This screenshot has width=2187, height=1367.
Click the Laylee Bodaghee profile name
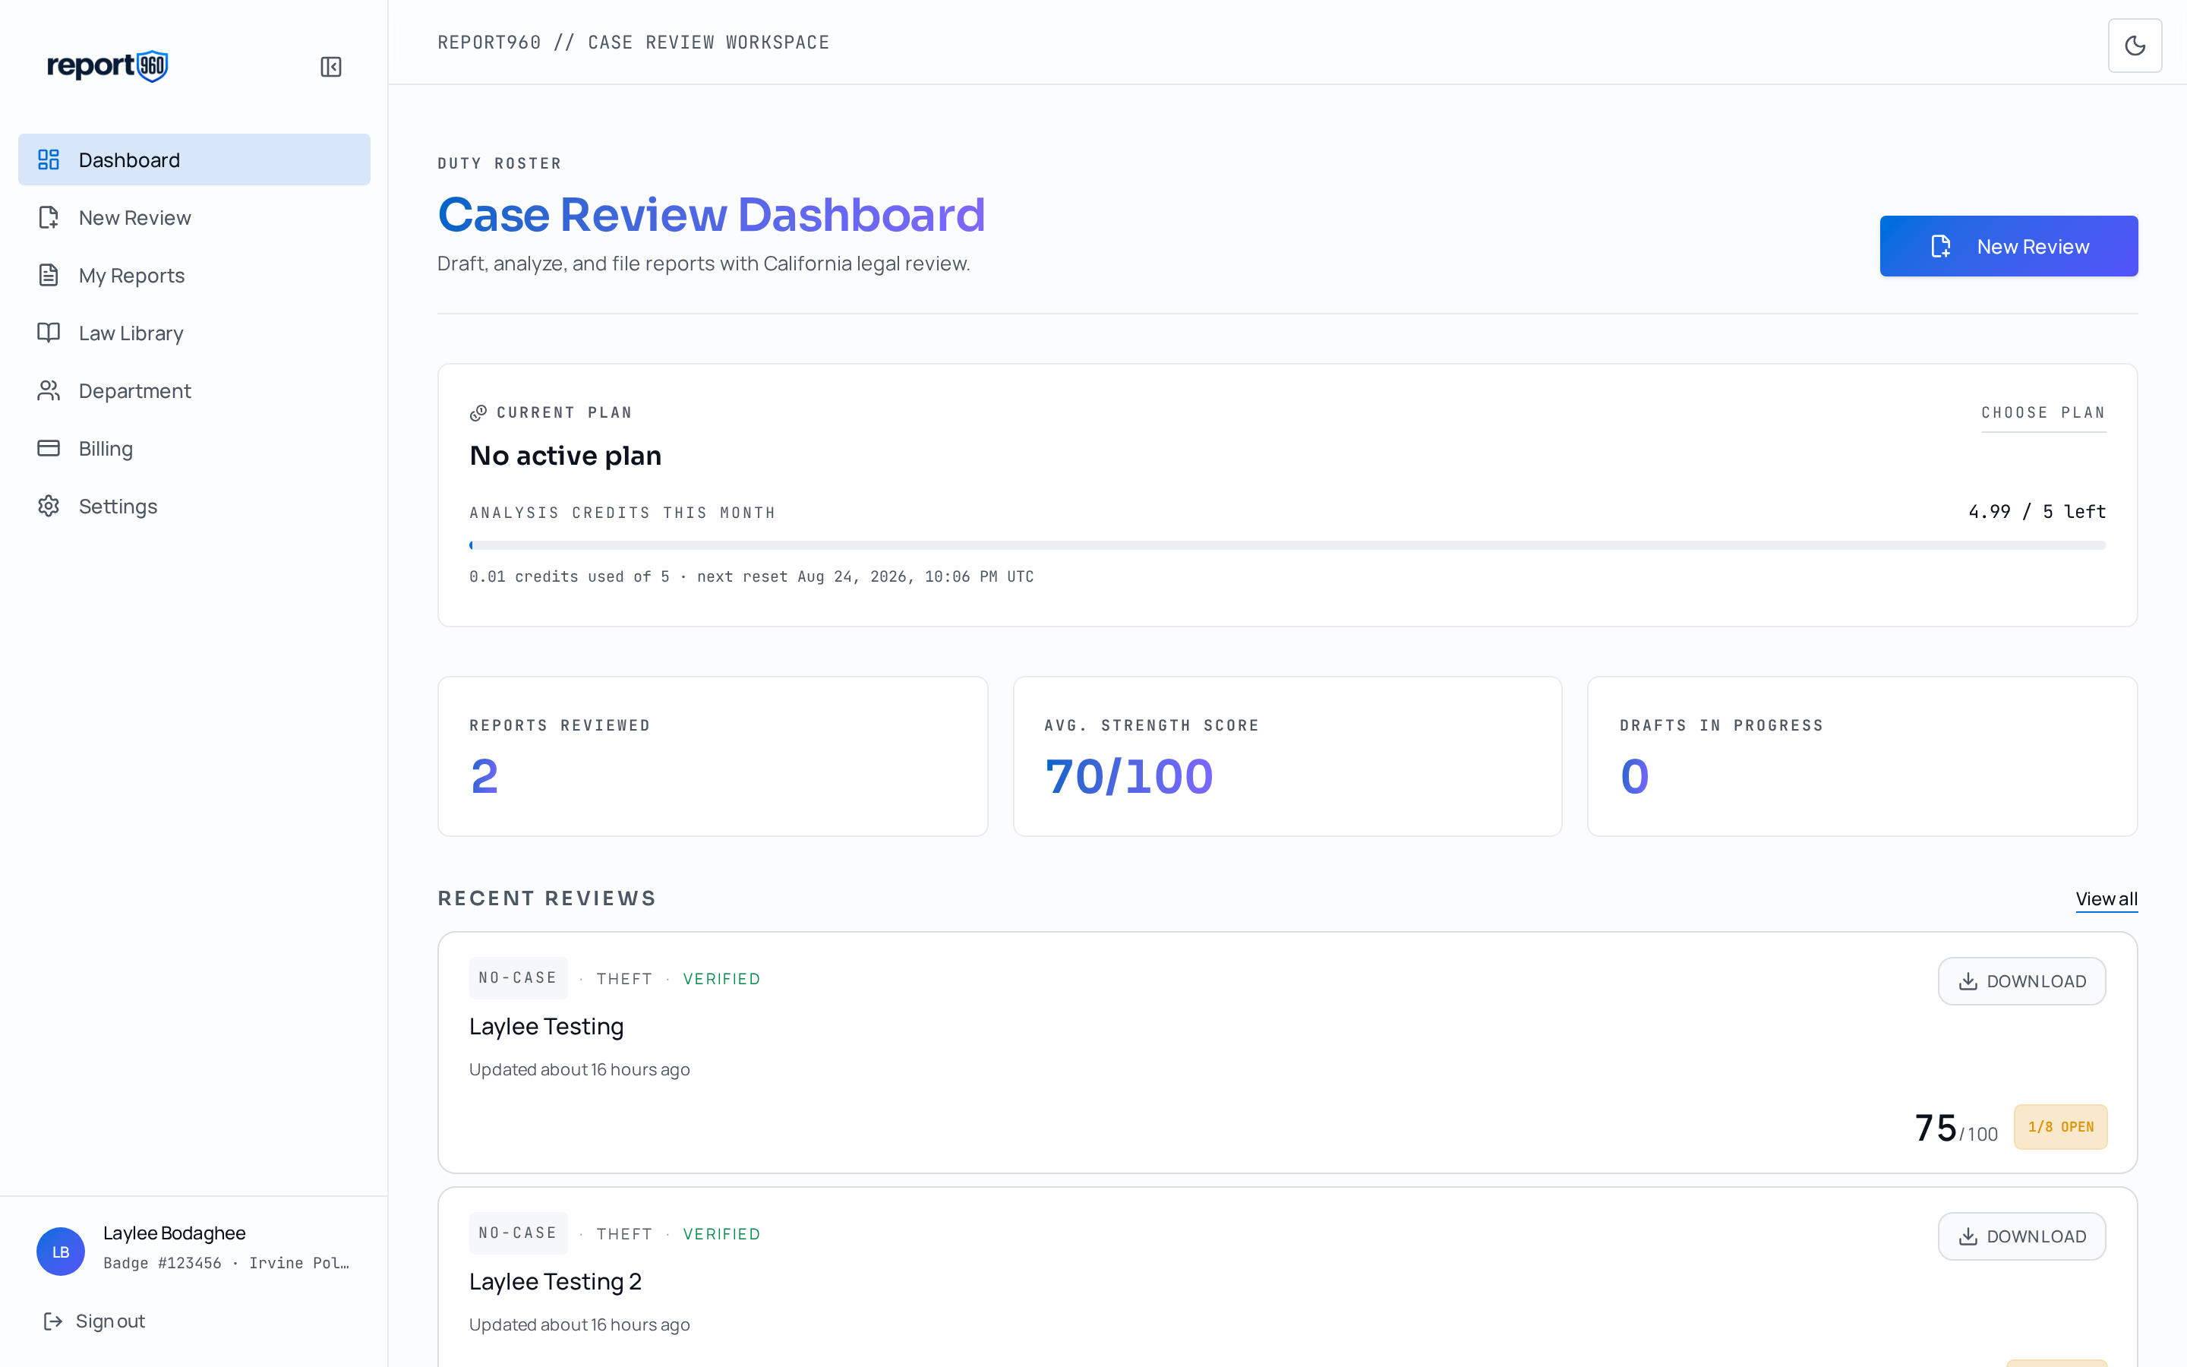pos(175,1233)
